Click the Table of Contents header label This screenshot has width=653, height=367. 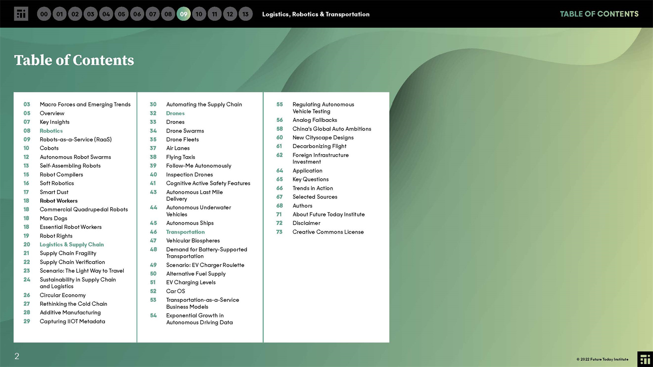coord(599,14)
